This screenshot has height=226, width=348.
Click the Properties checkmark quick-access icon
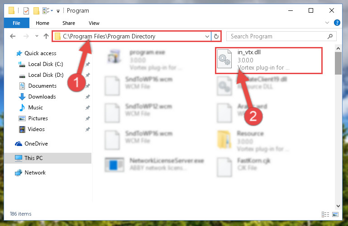pyautogui.click(x=26, y=10)
